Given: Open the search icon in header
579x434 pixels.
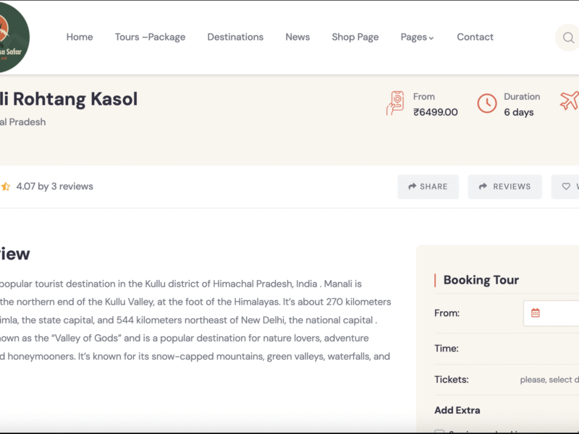Looking at the screenshot, I should [568, 38].
